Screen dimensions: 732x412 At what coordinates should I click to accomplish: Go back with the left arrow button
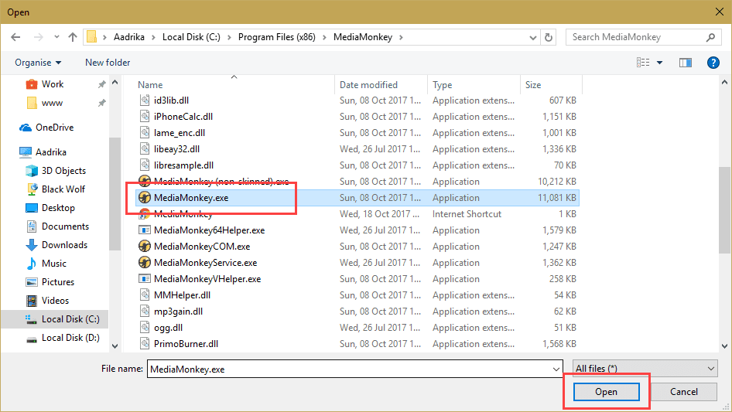coord(15,37)
